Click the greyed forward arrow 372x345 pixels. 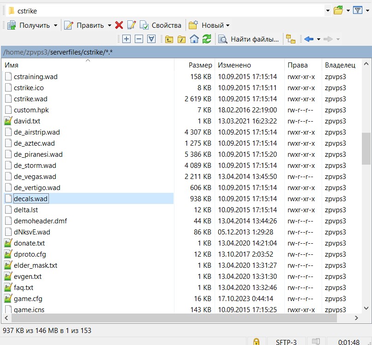[x=328, y=39]
